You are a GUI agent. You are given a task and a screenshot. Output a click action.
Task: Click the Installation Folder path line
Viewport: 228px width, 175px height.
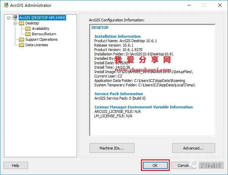[134, 54]
